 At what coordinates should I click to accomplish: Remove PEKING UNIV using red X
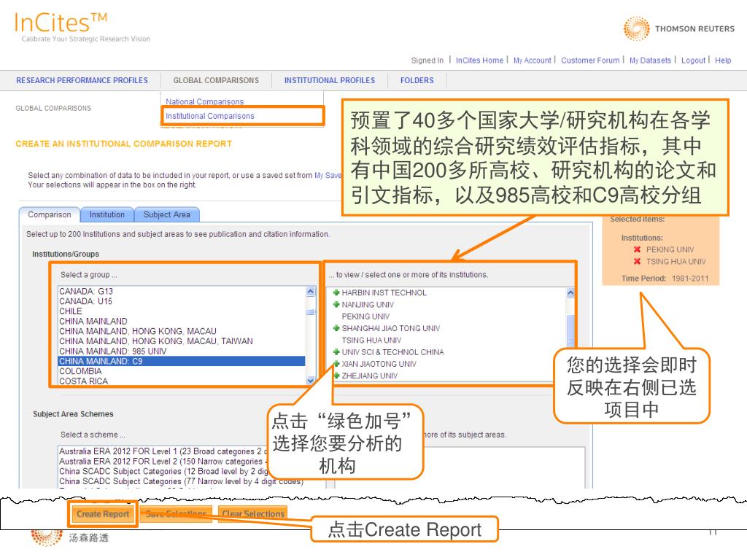tap(637, 249)
